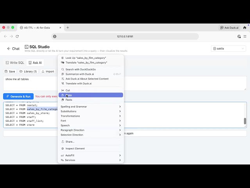Reload the page
Screen dimensions: 250x188
tap(17, 36)
